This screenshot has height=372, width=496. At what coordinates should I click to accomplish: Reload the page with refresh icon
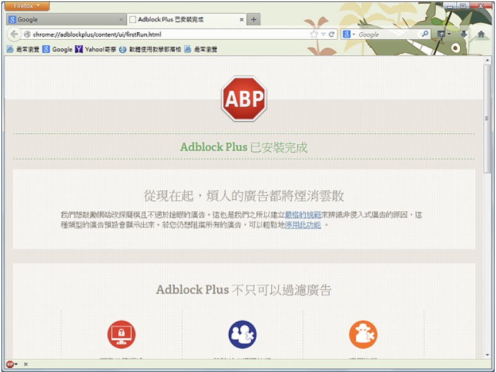click(332, 34)
